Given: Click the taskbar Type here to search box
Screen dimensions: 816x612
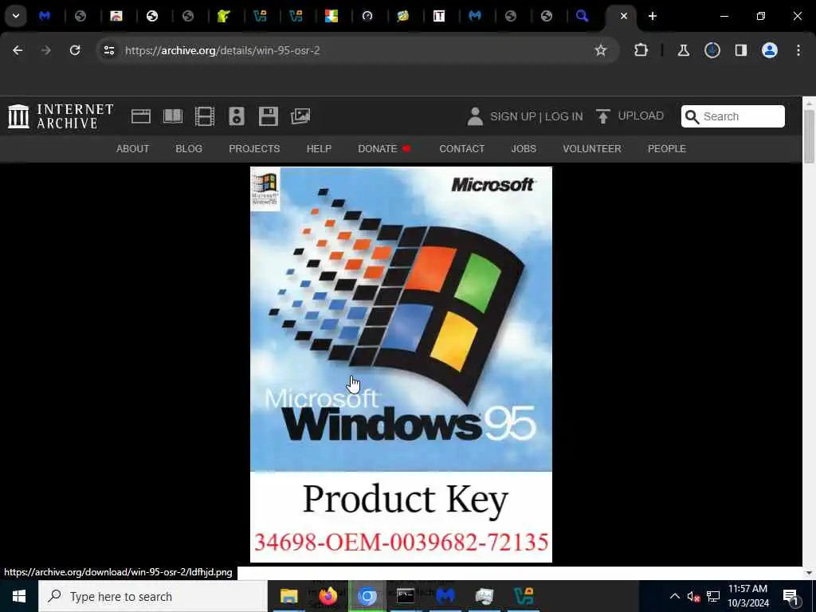Looking at the screenshot, I should coord(153,596).
